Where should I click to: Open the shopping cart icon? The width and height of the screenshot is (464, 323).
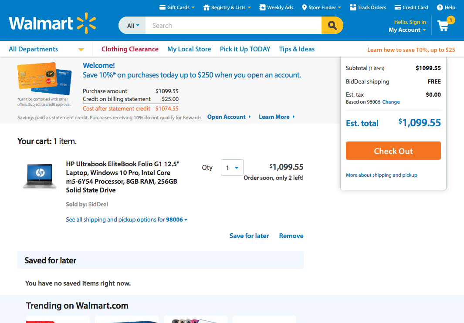tap(443, 26)
